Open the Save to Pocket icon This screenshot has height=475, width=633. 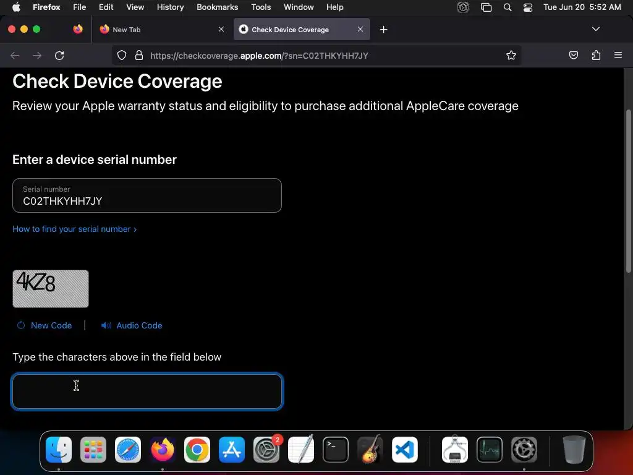pyautogui.click(x=574, y=55)
